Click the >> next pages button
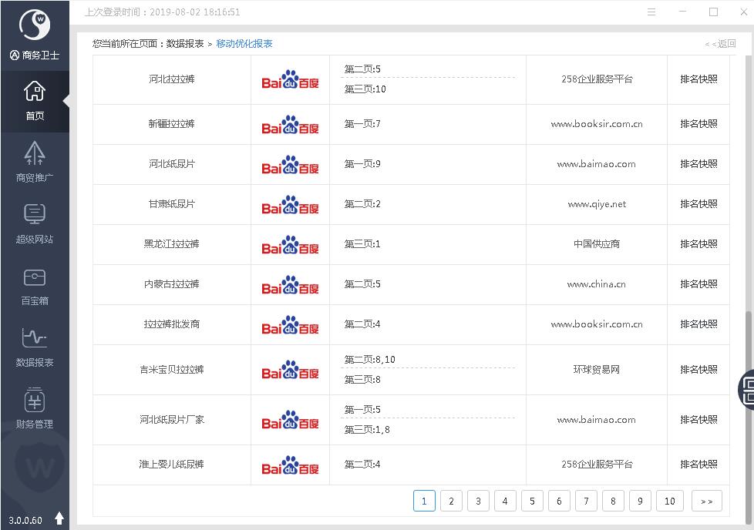754x530 pixels. tap(706, 501)
